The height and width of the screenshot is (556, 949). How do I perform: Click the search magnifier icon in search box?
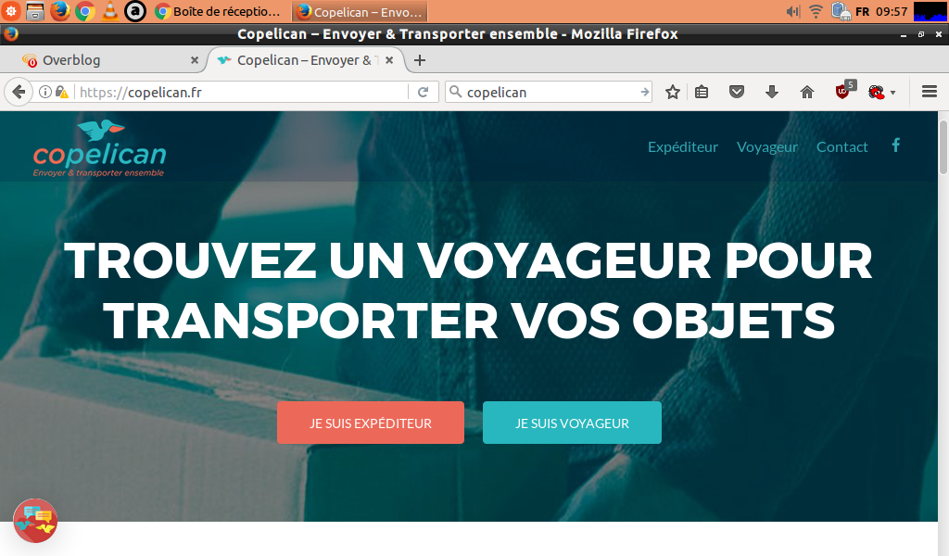[x=456, y=92]
